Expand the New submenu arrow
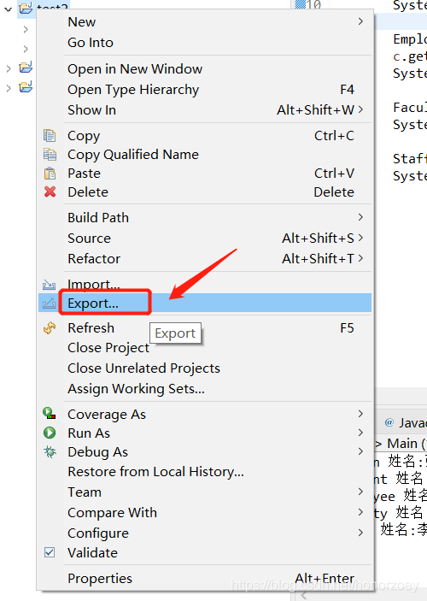This screenshot has height=601, width=427. (x=360, y=21)
